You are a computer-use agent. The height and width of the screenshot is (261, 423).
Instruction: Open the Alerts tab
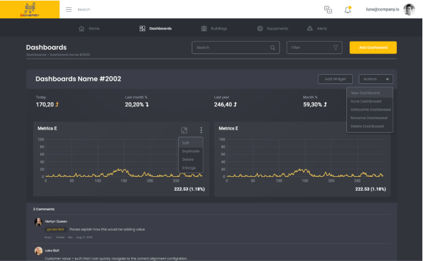point(317,29)
